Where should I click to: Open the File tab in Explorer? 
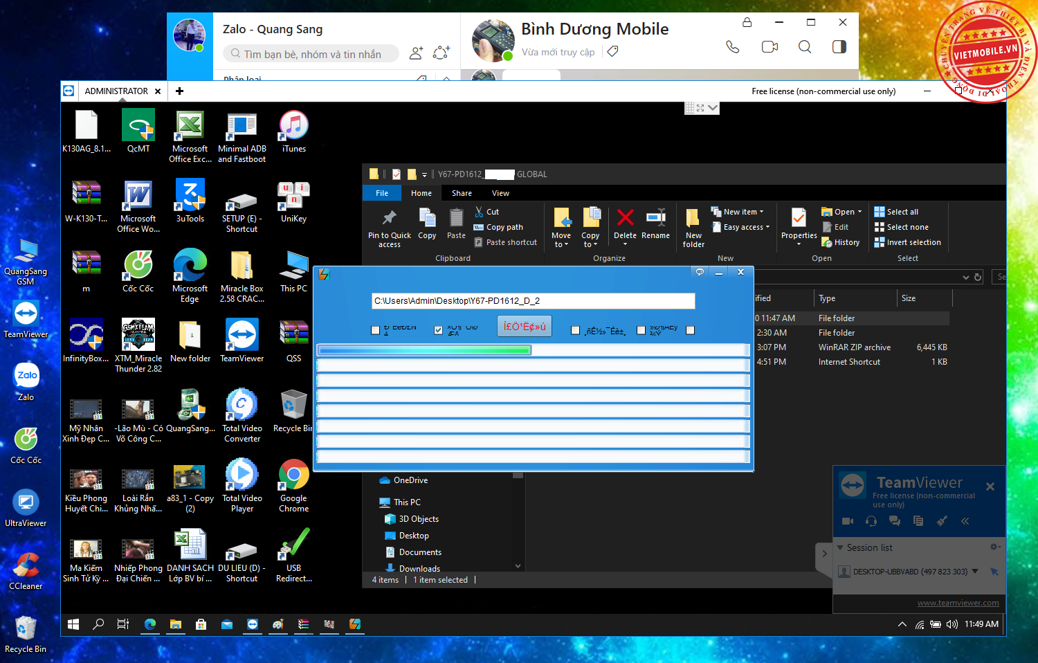(x=382, y=193)
